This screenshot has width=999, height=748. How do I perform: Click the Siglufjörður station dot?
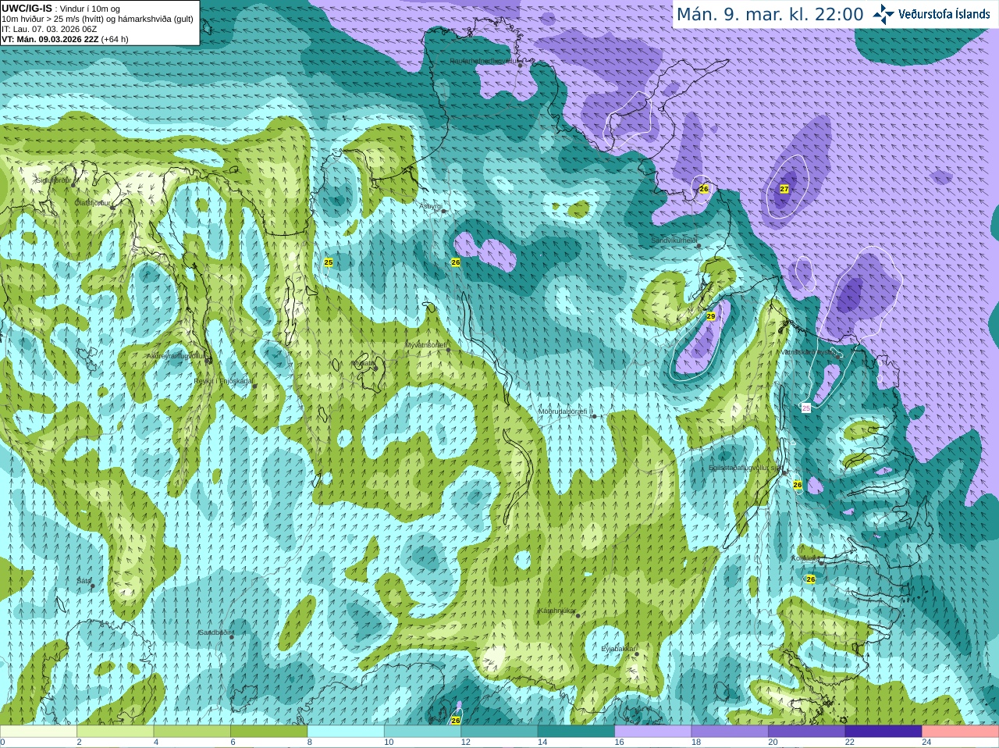pyautogui.click(x=74, y=184)
